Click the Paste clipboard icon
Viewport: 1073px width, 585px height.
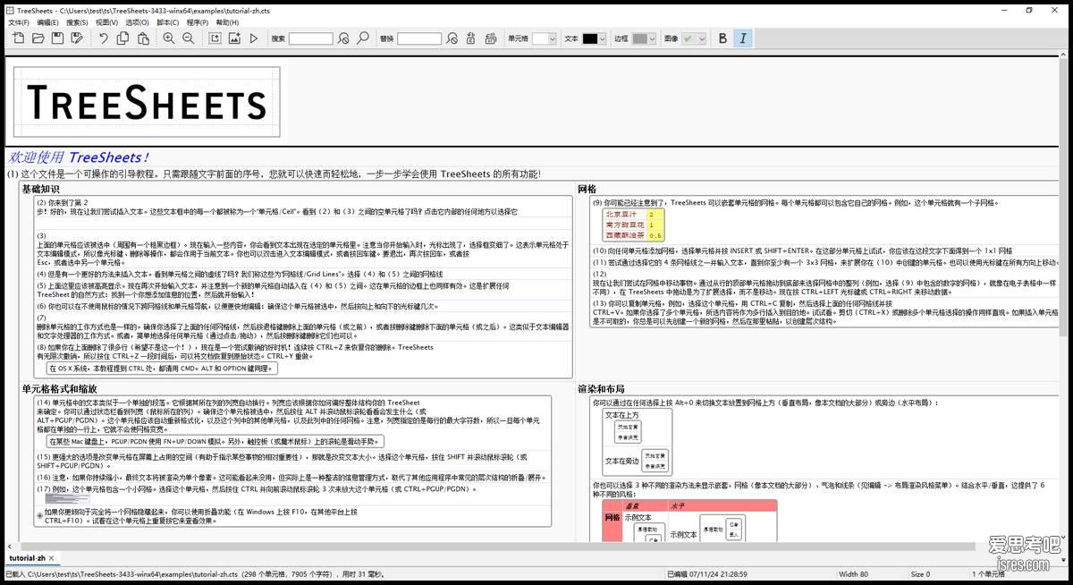(142, 38)
